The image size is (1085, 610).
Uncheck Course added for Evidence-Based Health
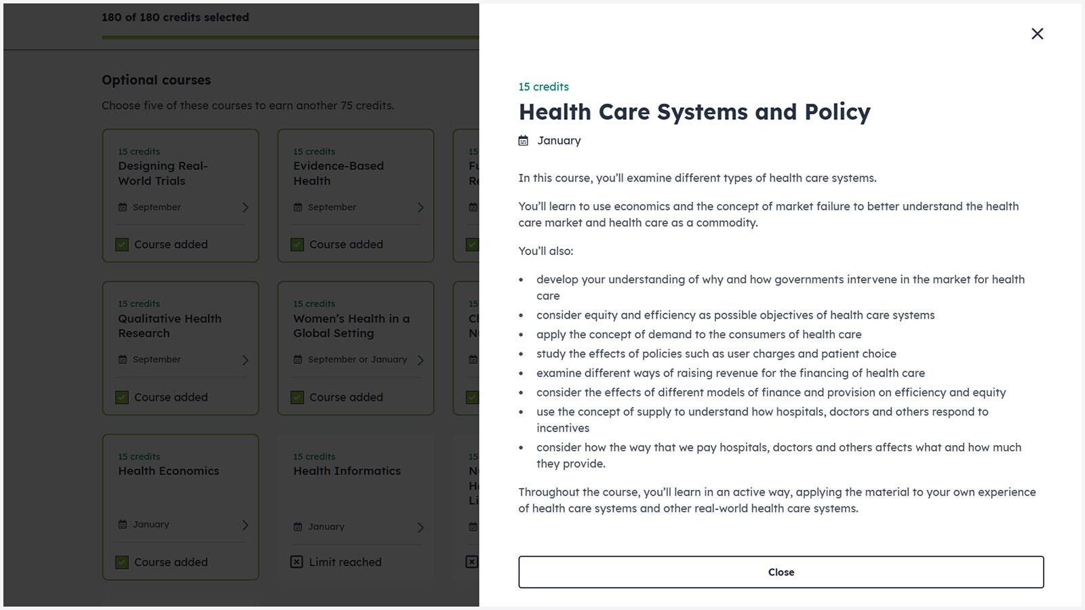click(297, 245)
